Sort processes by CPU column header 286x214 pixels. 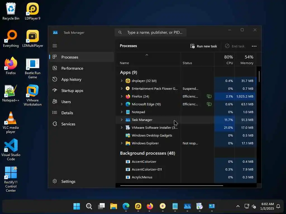225,60
